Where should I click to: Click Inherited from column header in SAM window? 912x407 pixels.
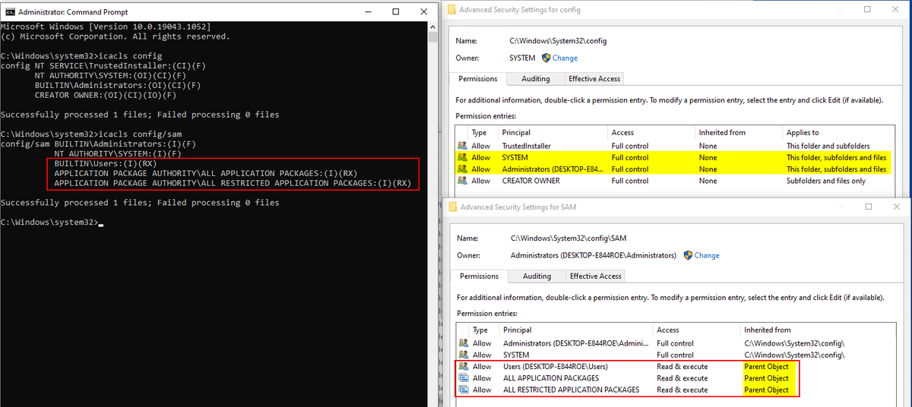coord(819,330)
